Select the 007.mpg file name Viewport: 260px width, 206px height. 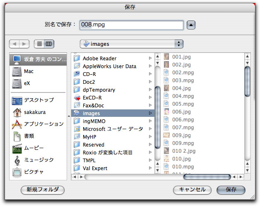tap(183, 128)
